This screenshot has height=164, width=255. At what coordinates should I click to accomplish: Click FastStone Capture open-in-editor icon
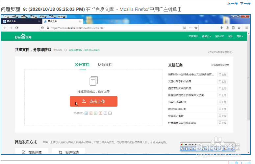pyautogui.click(x=182, y=149)
